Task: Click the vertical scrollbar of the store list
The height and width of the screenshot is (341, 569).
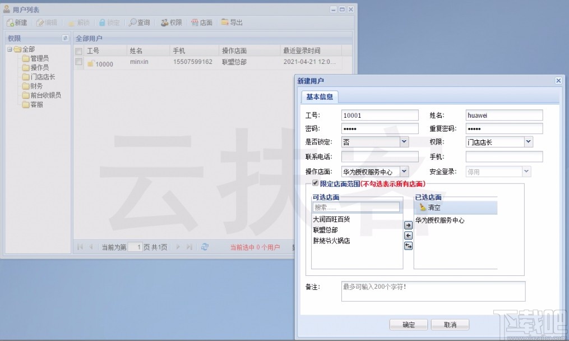Action: (x=396, y=241)
